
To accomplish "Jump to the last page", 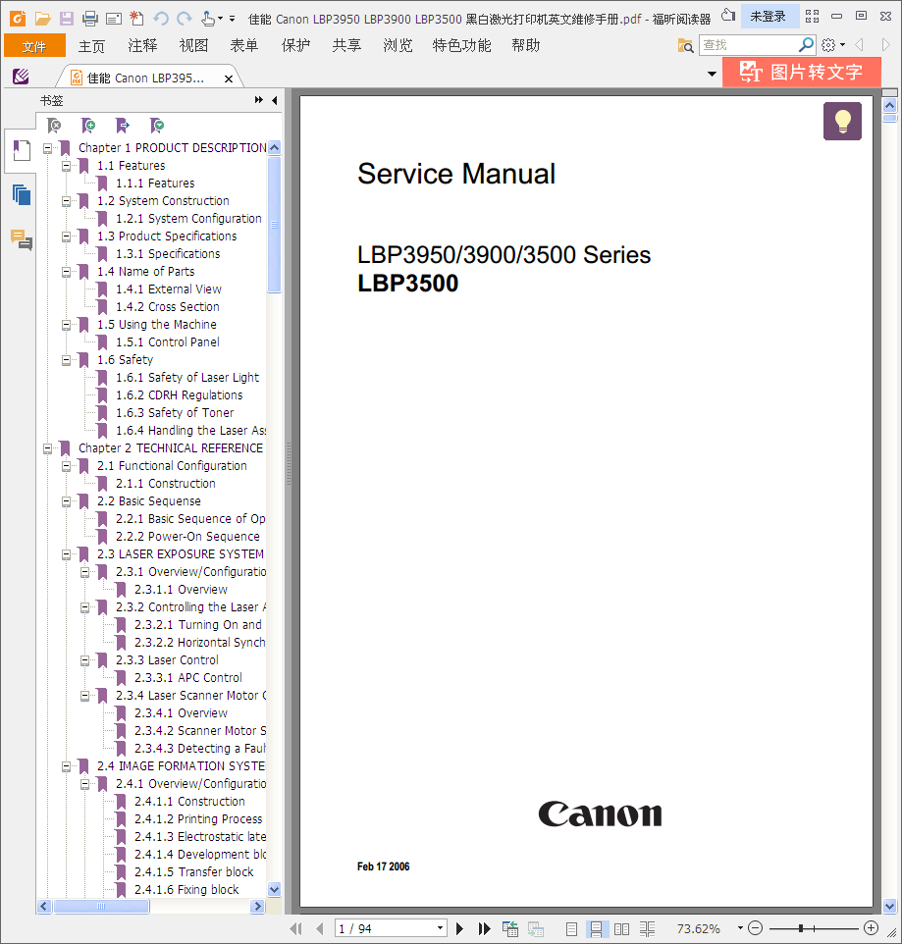I will [x=485, y=928].
